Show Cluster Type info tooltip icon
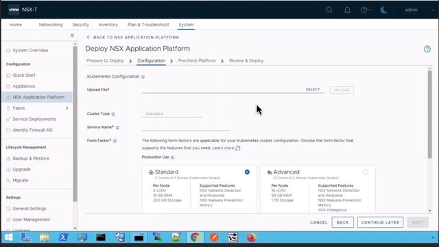 (113, 114)
